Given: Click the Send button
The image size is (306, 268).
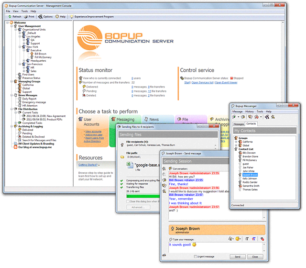Looking at the screenshot, I should click(x=238, y=257).
